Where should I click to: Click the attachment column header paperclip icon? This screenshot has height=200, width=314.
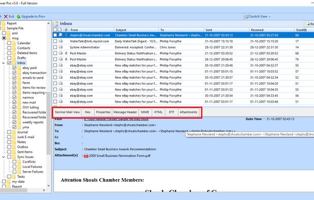[66, 30]
